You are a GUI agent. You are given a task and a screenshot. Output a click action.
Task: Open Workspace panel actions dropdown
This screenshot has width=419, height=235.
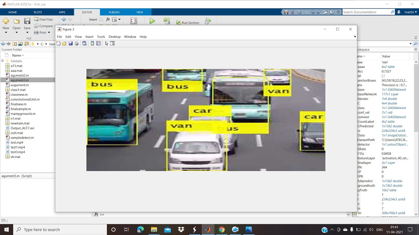pyautogui.click(x=416, y=50)
